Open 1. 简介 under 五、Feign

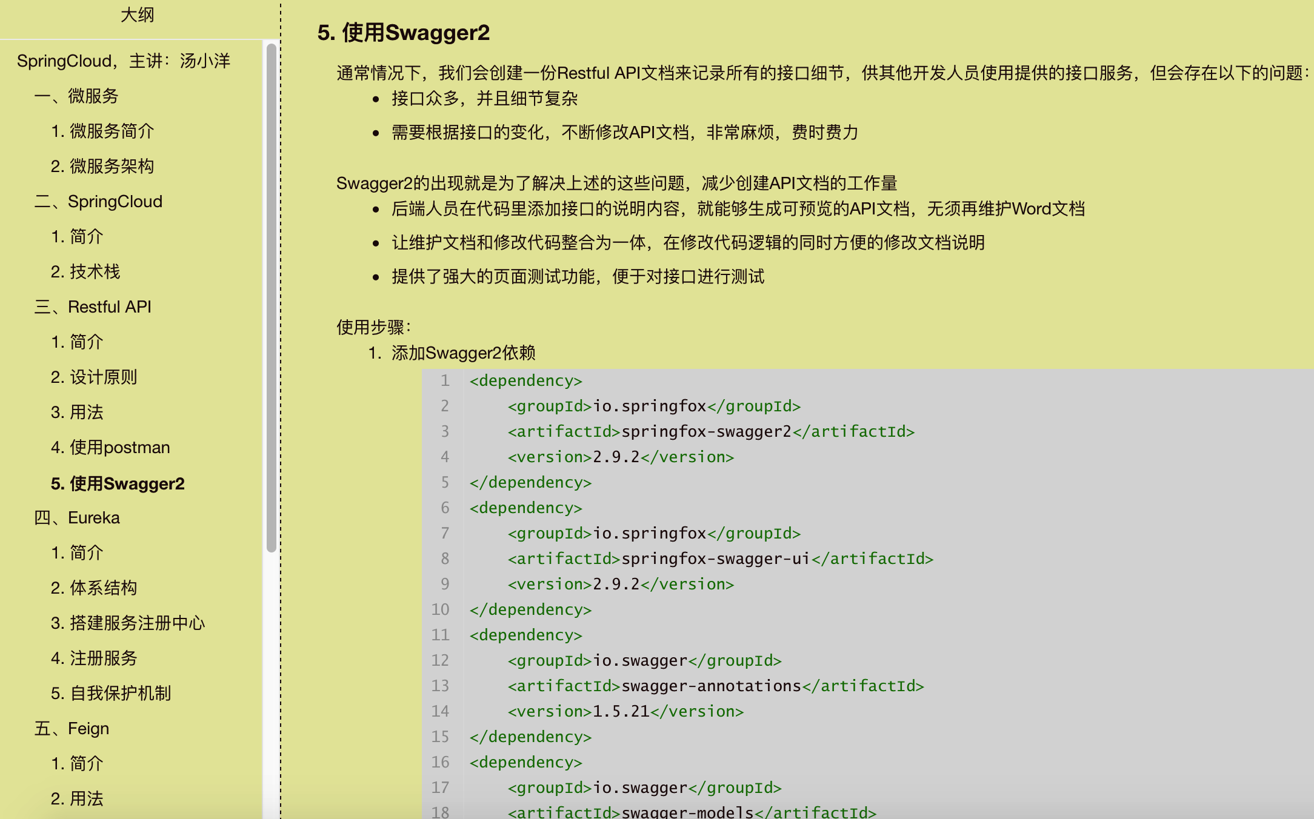click(x=77, y=764)
